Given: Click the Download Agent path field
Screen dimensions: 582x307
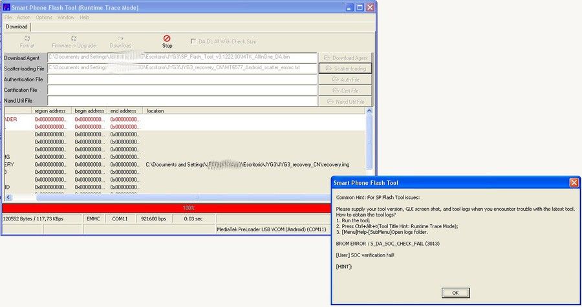Looking at the screenshot, I should pyautogui.click(x=182, y=58).
